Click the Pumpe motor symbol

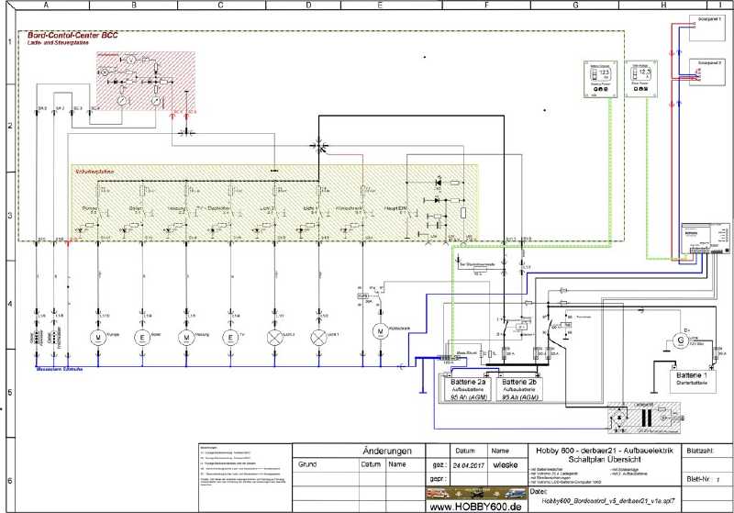click(x=98, y=337)
